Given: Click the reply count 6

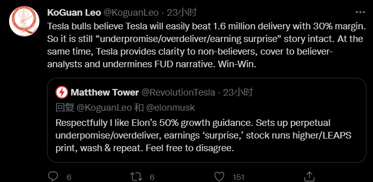Looking at the screenshot, I should 69,177.
